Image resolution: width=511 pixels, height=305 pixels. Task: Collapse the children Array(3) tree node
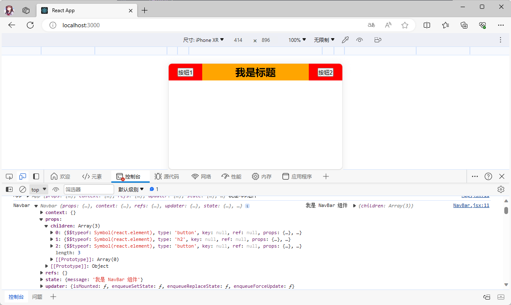tap(47, 226)
